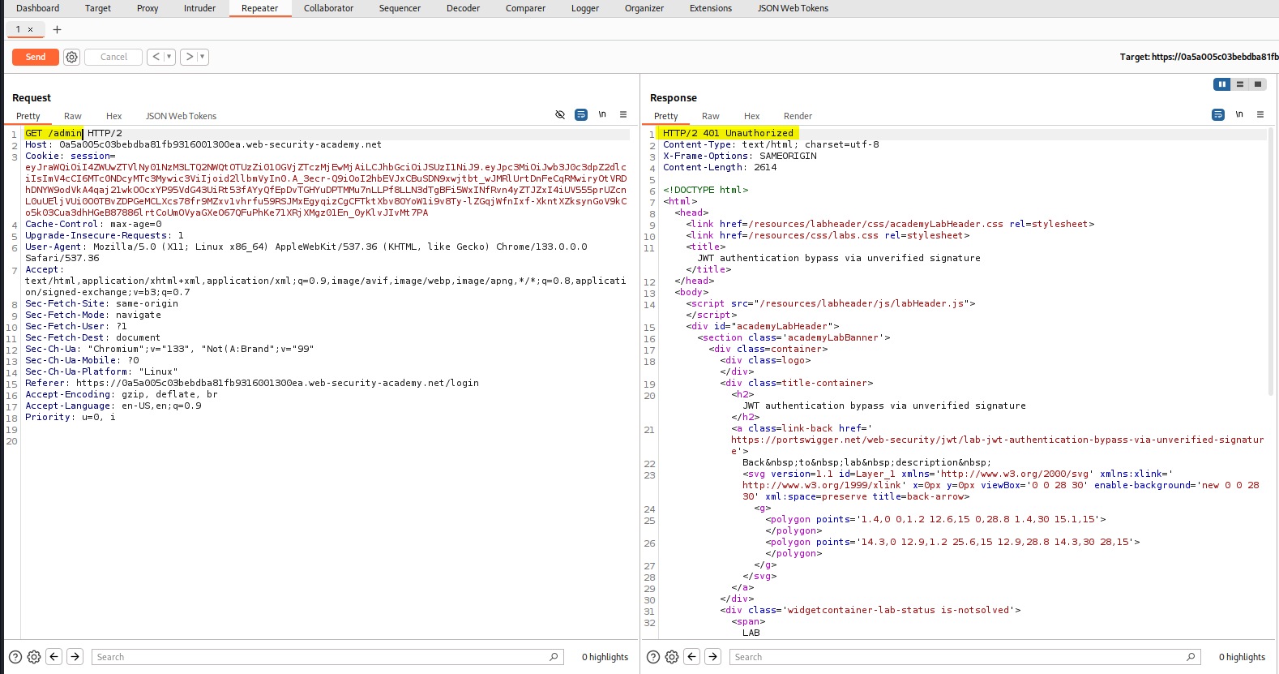Open Repeater send settings gear
1279x674 pixels.
[71, 57]
